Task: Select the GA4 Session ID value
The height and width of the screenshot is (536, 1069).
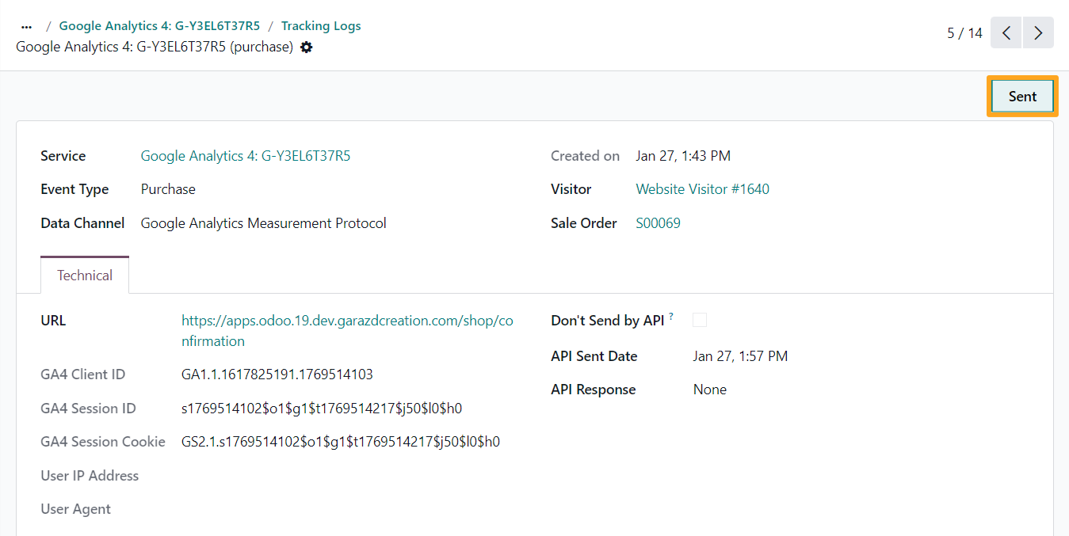Action: tap(322, 409)
